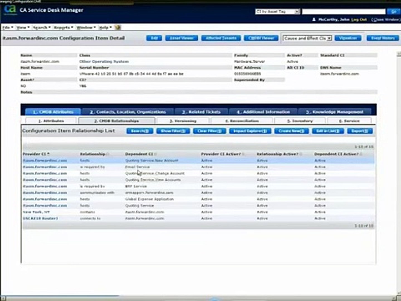Click the Edit button

click(154, 38)
